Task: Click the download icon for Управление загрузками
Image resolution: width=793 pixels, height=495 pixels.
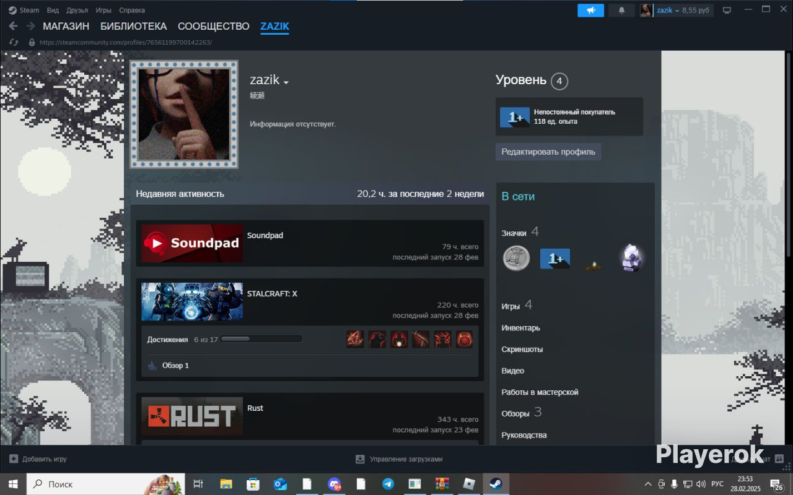Action: [360, 459]
